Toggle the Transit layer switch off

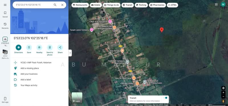tap(165, 98)
